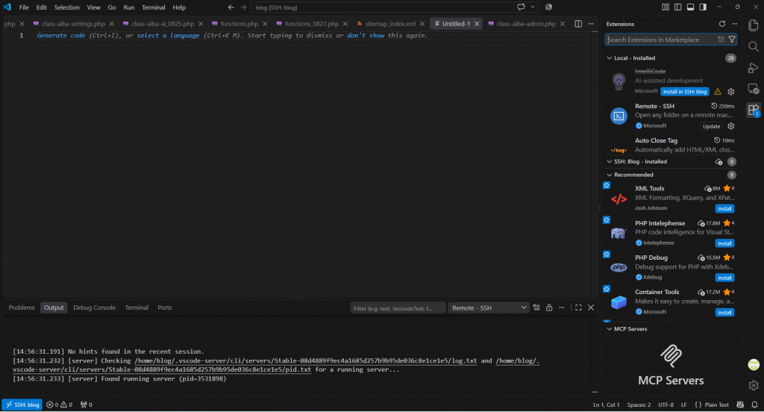
Task: Install the PHP Debug extension
Action: 724,278
